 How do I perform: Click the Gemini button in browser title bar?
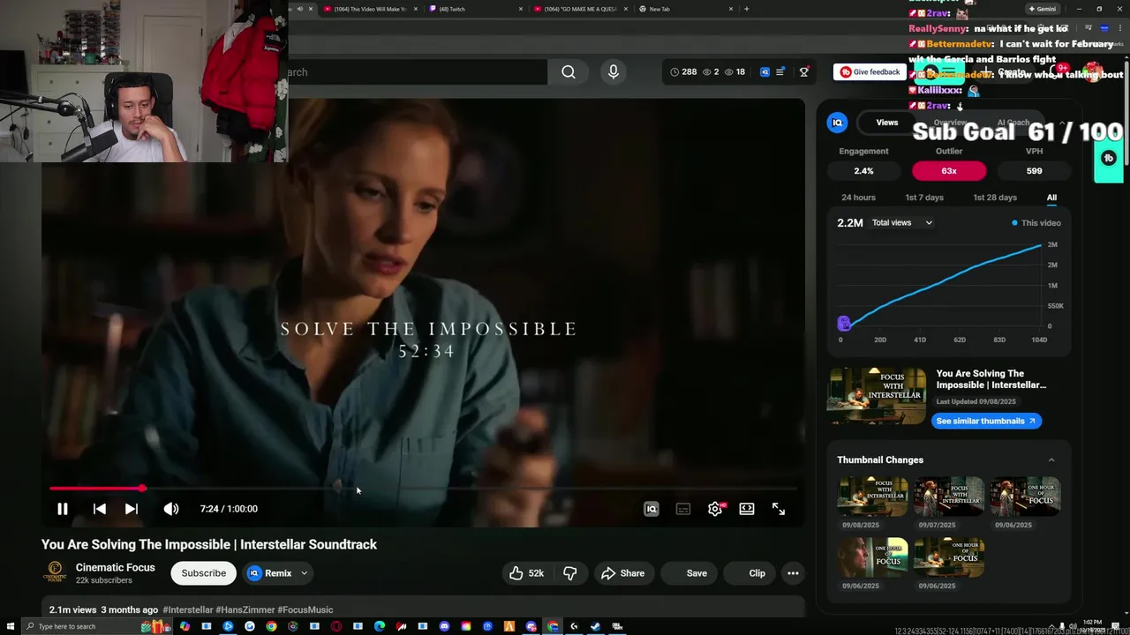pos(1042,9)
